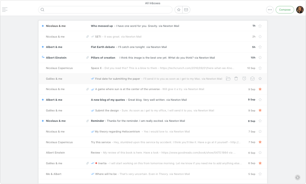Click the All Inboxes title
The image size is (306, 184).
pyautogui.click(x=153, y=3)
